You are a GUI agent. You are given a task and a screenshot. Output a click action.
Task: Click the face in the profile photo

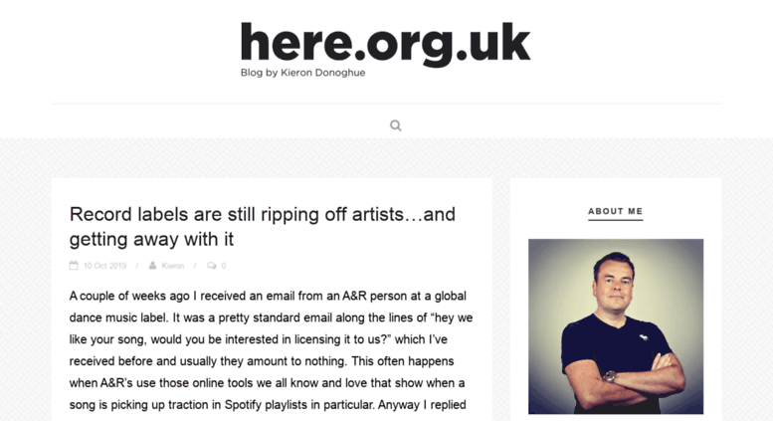tap(614, 279)
